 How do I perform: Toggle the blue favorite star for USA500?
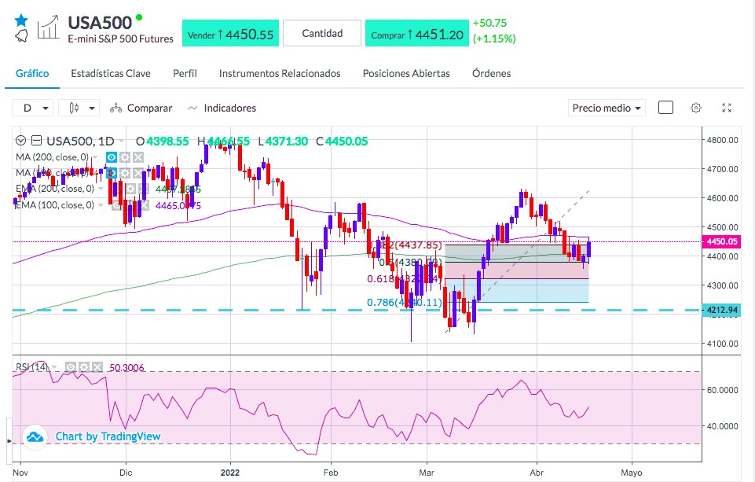click(x=21, y=20)
